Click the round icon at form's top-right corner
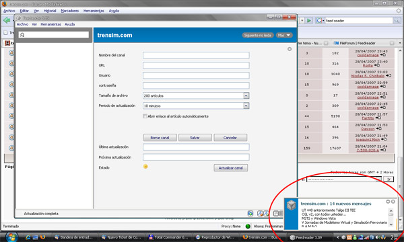The width and height of the screenshot is (404, 242). click(x=290, y=49)
